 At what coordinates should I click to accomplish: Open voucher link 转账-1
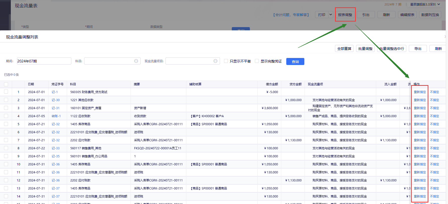click(56, 116)
